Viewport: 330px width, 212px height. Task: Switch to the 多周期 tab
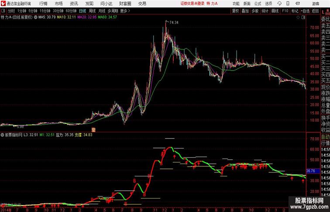tap(113, 11)
